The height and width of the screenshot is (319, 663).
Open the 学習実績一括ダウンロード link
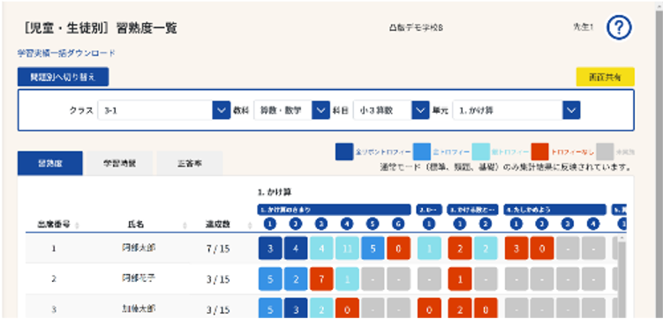tap(66, 53)
